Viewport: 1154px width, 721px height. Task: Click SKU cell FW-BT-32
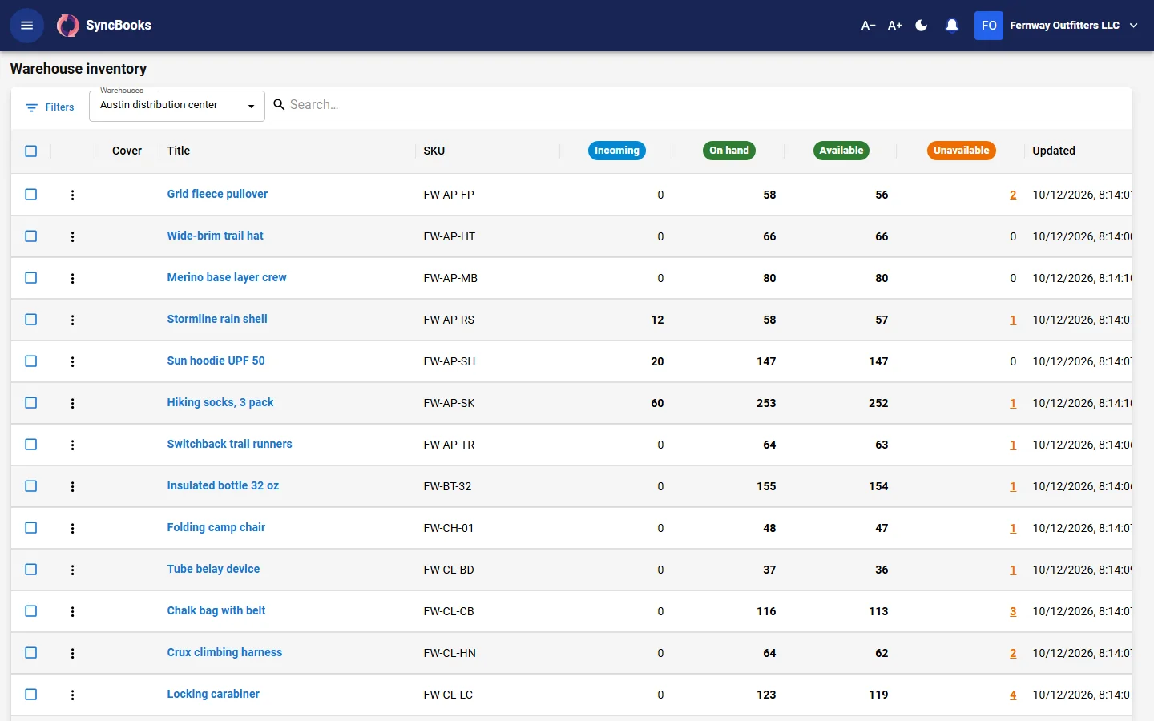point(447,486)
